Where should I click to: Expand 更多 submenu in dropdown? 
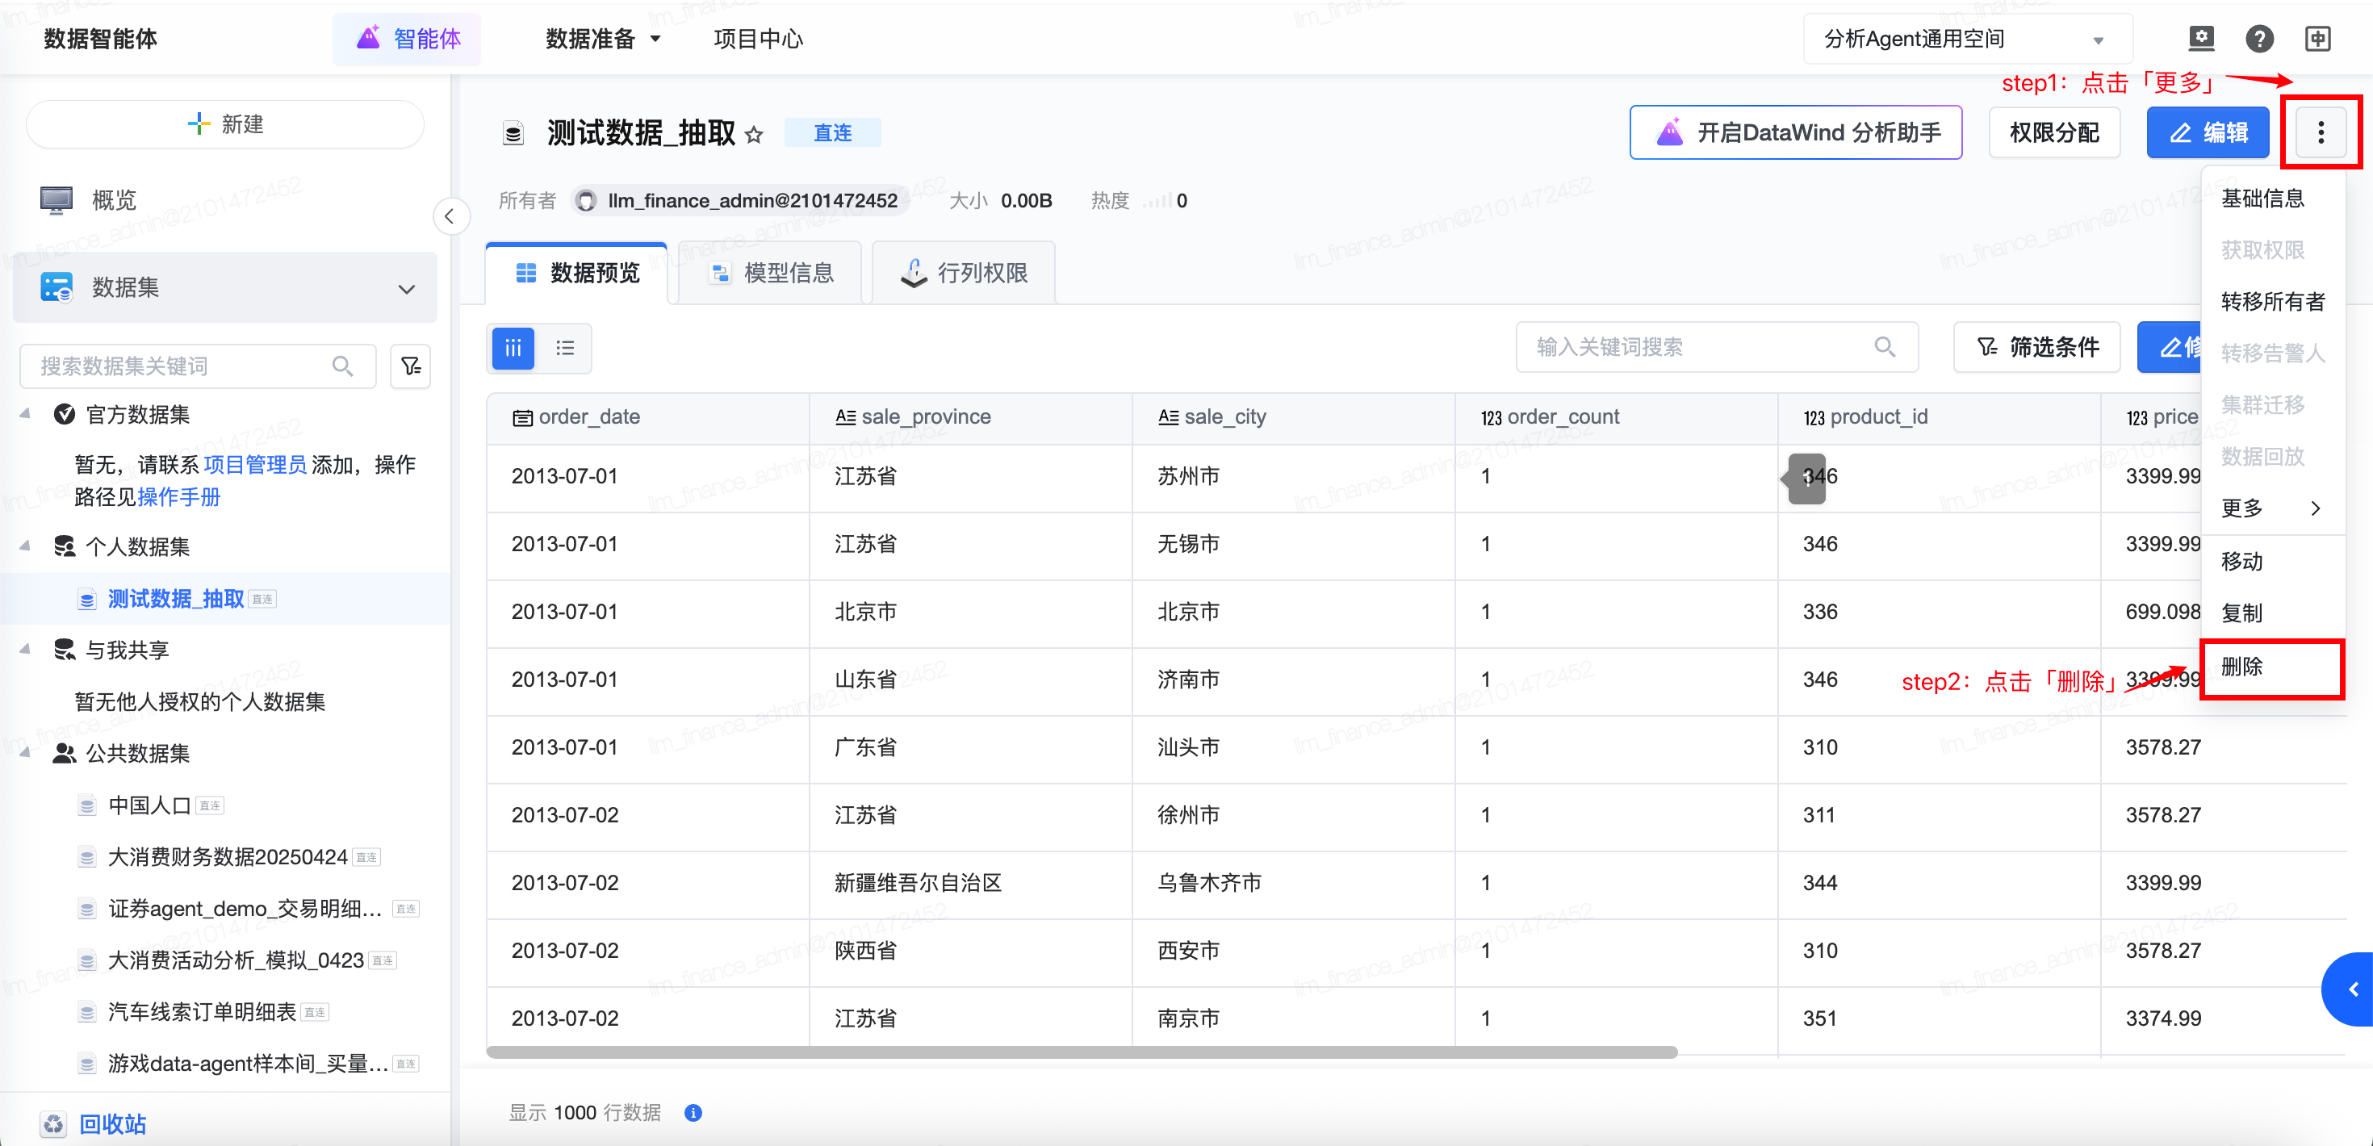pyautogui.click(x=2273, y=508)
